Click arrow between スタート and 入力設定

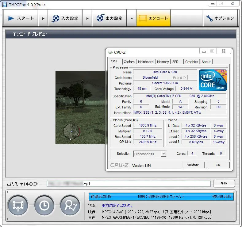(43, 18)
